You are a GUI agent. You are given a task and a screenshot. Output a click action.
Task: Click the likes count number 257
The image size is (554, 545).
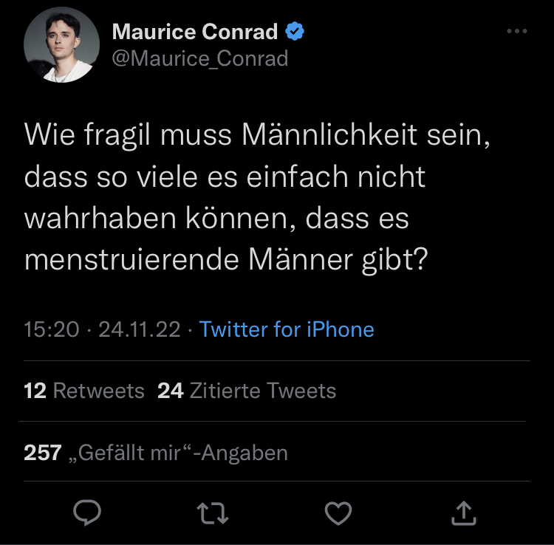pos(42,452)
